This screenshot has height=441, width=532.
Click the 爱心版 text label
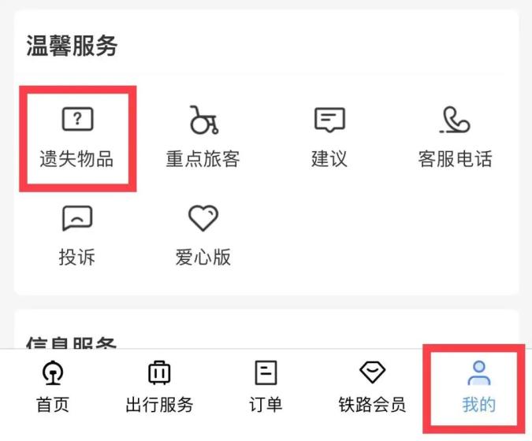pyautogui.click(x=203, y=257)
